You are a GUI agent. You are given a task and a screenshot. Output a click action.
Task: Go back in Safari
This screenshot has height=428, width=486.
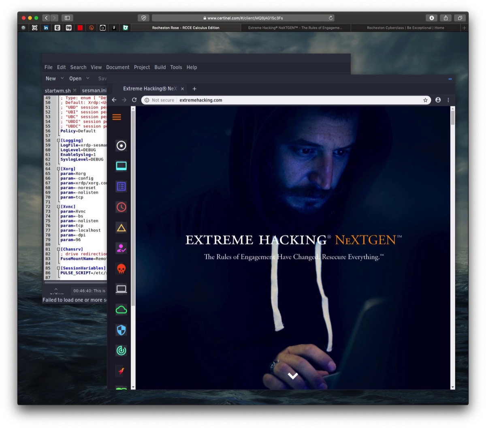pos(46,18)
